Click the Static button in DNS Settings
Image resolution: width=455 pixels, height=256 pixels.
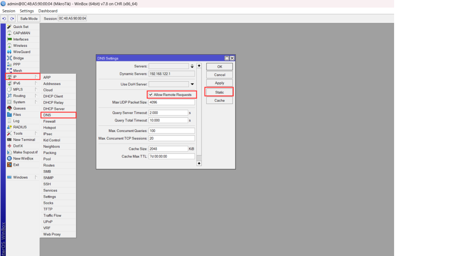219,92
